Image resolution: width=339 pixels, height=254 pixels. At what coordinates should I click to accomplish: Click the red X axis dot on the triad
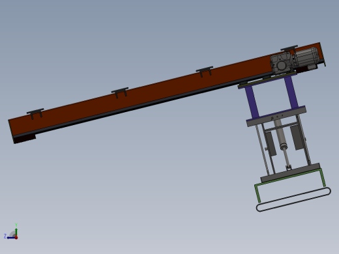pyautogui.click(x=16, y=238)
